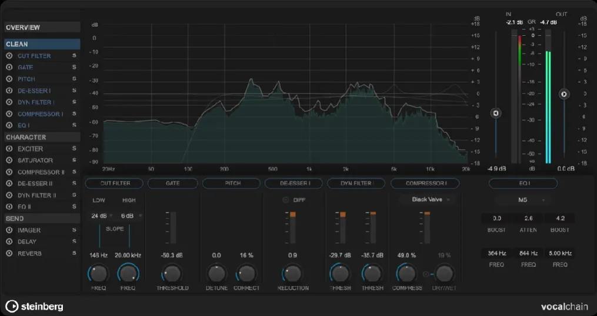Click the De-Esser I header button
The height and width of the screenshot is (316, 597).
point(294,183)
